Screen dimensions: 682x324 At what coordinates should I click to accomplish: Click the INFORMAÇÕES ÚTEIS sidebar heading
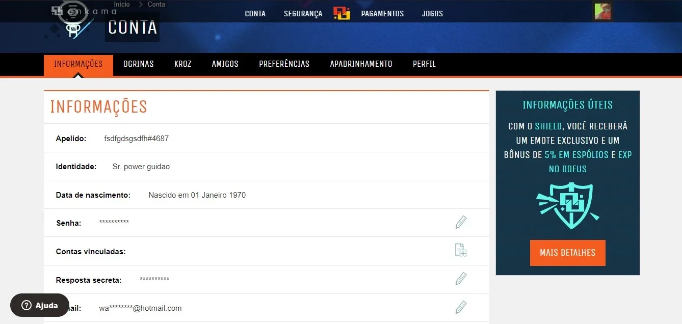click(568, 105)
